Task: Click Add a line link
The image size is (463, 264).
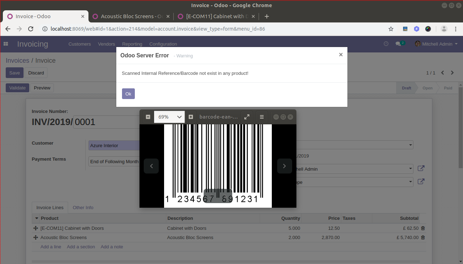Action: (x=51, y=247)
